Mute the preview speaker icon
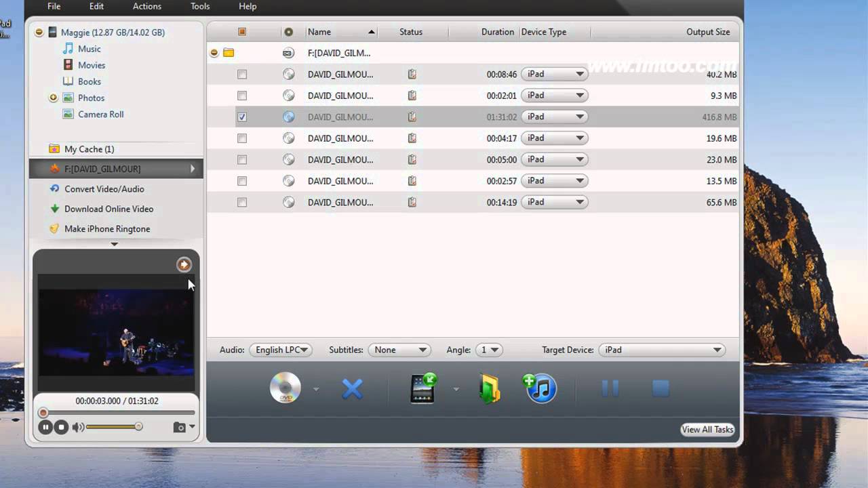This screenshot has width=868, height=488. click(x=78, y=427)
